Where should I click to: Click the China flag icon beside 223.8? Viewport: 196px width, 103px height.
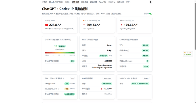click(47, 25)
